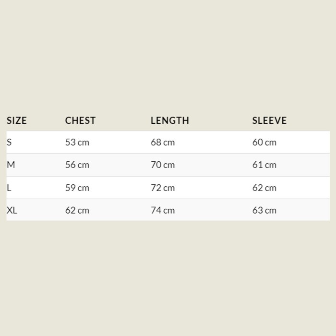Click the 70 cm length value
The height and width of the screenshot is (336, 336).
(x=163, y=165)
